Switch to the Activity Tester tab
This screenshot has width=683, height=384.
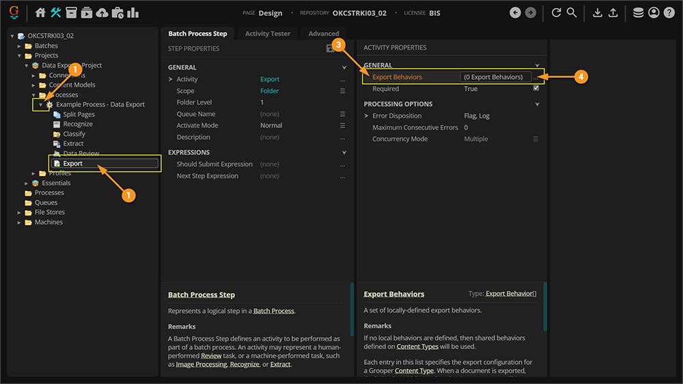coord(267,33)
